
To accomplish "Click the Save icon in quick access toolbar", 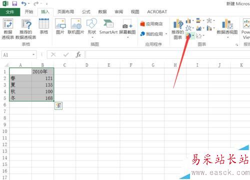I will pyautogui.click(x=14, y=3).
